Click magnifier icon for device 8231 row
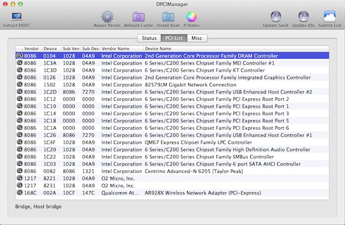 pos(20,185)
